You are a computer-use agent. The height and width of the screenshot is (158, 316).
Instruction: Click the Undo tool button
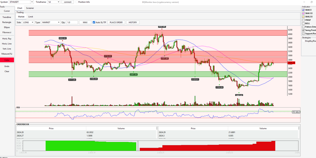pos(7,66)
